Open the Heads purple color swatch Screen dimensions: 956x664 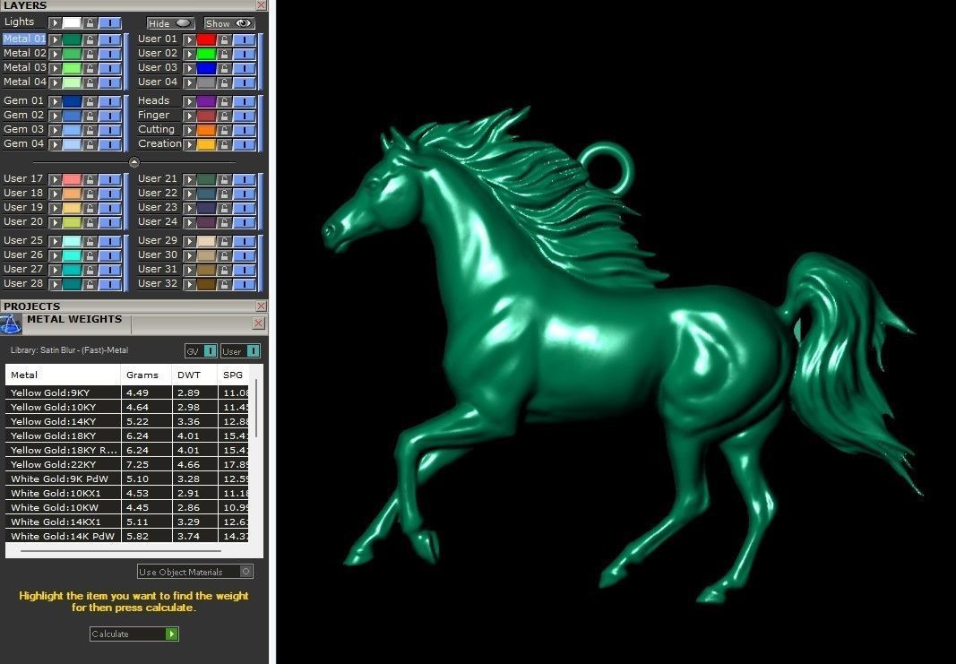coord(206,101)
